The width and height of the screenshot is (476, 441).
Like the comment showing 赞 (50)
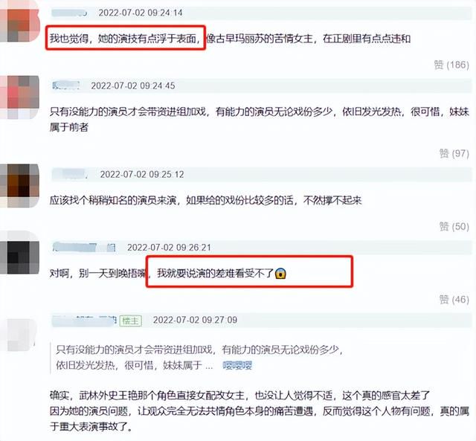(x=454, y=226)
